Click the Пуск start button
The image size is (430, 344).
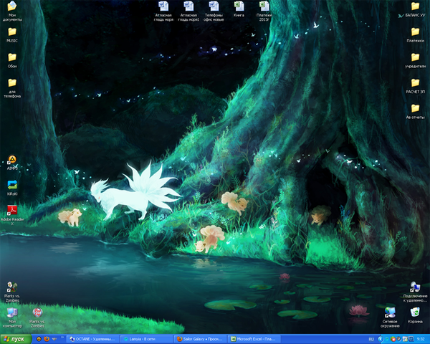click(x=14, y=338)
